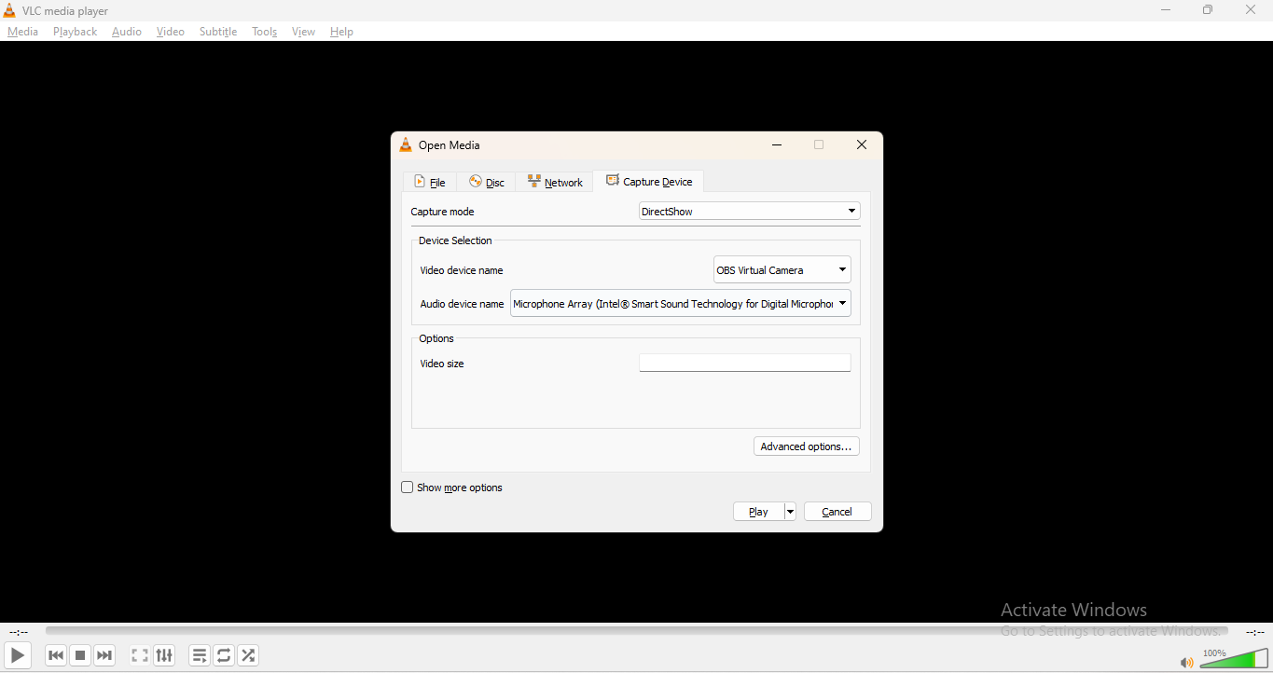Open the Help menu
Image resolution: width=1273 pixels, height=673 pixels.
coord(342,32)
